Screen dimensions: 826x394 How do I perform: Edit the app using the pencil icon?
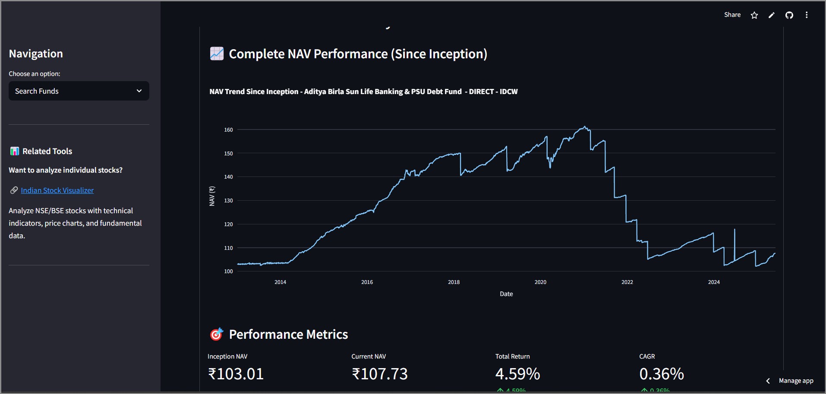772,15
